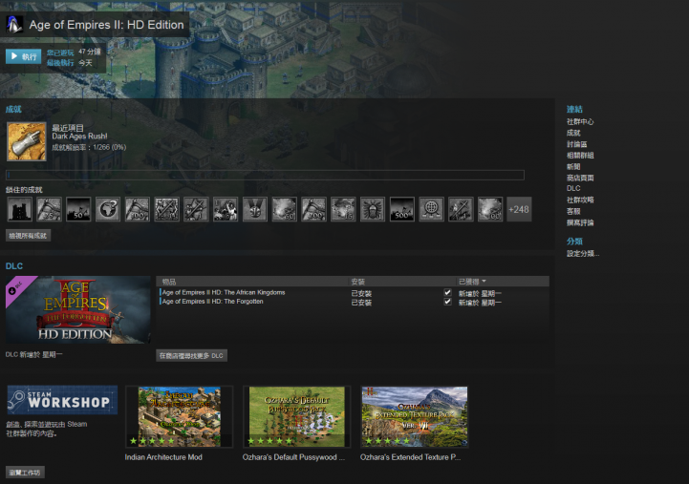The height and width of the screenshot is (484, 689).
Task: Open the 成就 link in the links sidebar
Action: [x=573, y=133]
